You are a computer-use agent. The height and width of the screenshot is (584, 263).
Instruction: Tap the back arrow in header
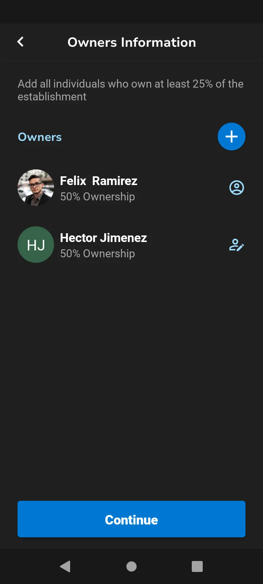pos(21,42)
